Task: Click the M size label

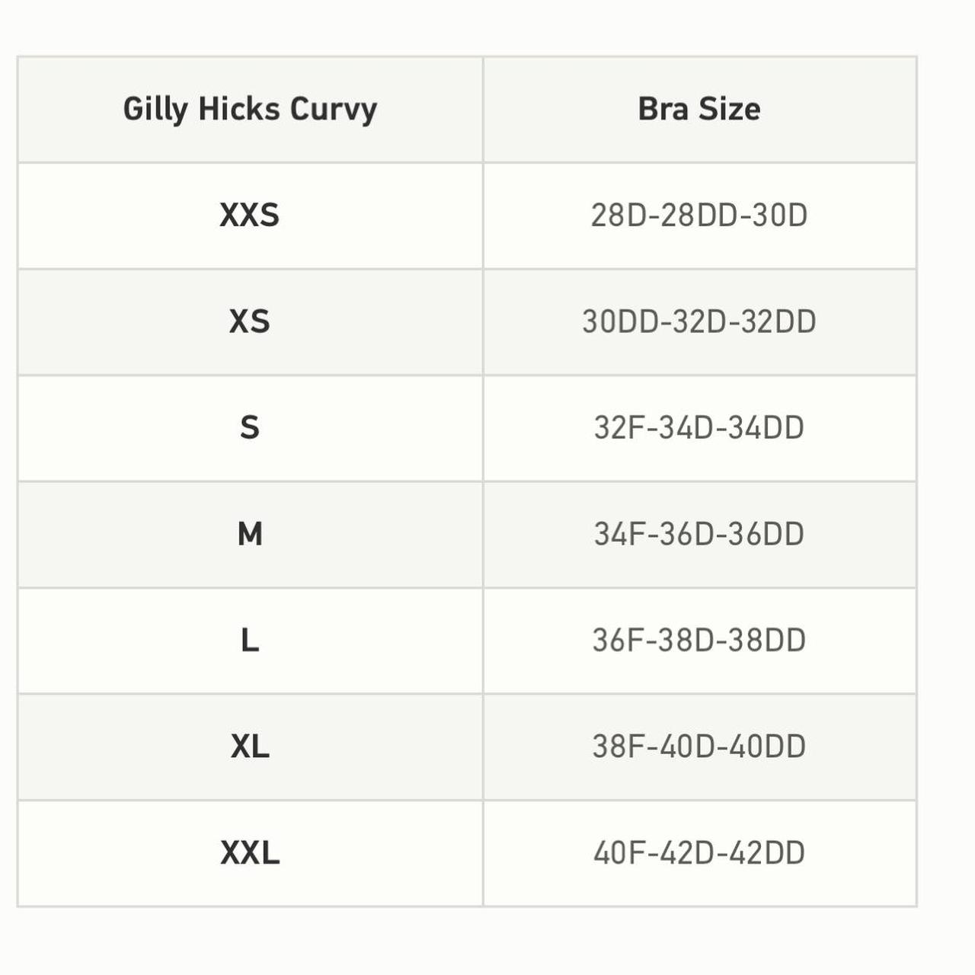Action: (250, 534)
